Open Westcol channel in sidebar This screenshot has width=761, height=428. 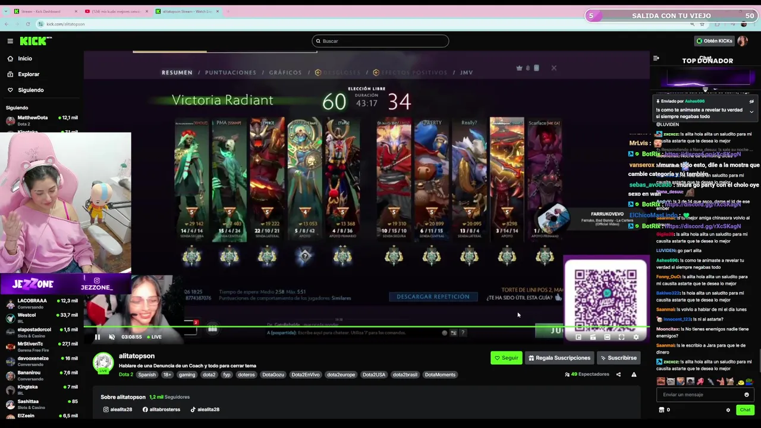(x=40, y=317)
